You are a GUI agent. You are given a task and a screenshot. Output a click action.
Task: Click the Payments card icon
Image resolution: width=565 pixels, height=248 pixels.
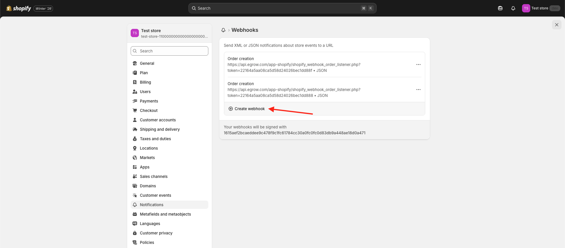135,101
